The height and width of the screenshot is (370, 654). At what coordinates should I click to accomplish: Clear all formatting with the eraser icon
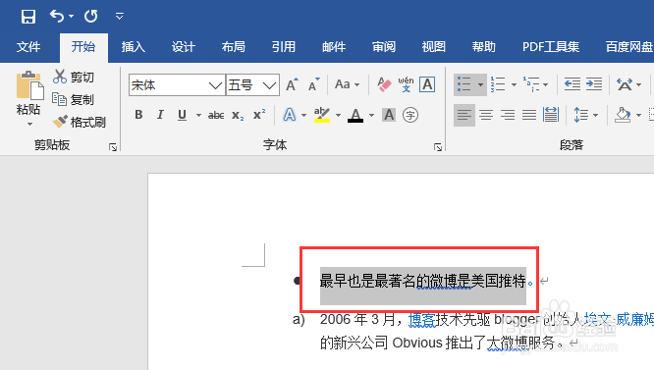(x=384, y=84)
